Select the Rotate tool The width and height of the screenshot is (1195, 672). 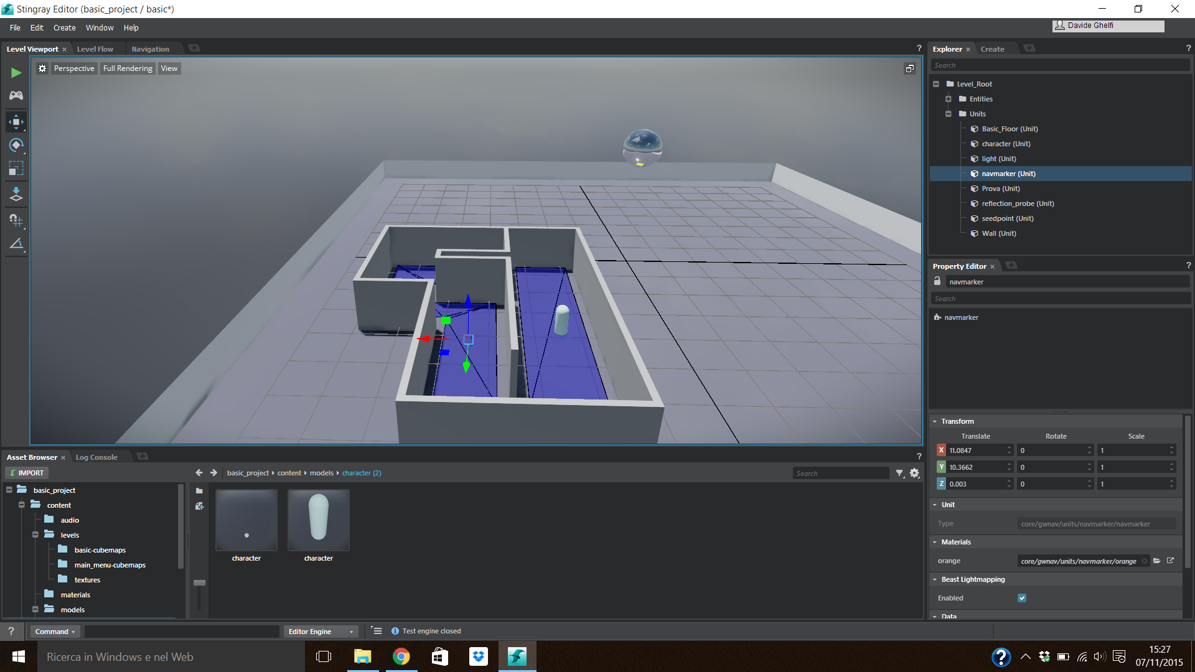point(16,145)
